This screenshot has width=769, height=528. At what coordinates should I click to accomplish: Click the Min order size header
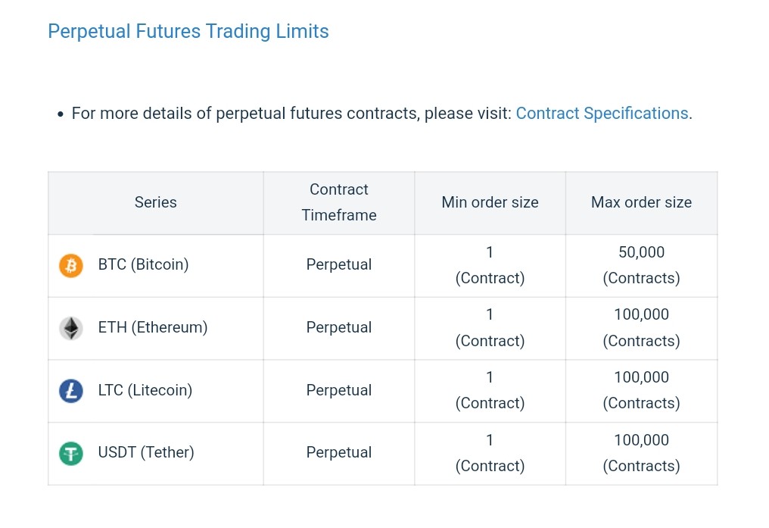[490, 202]
